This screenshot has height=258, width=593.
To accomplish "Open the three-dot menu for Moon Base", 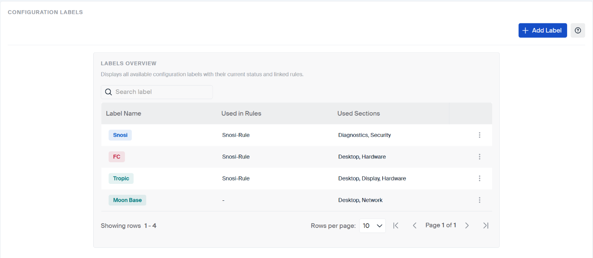I will tap(479, 200).
